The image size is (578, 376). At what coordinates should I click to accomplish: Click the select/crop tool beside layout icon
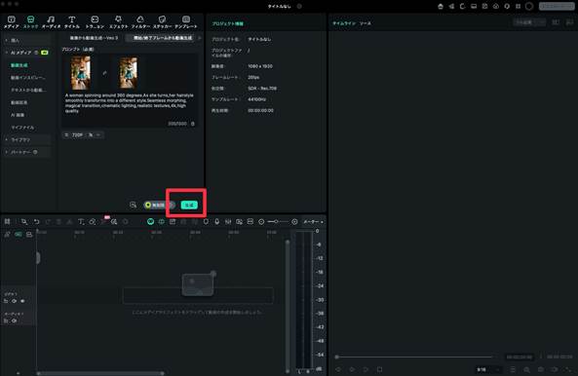(24, 221)
